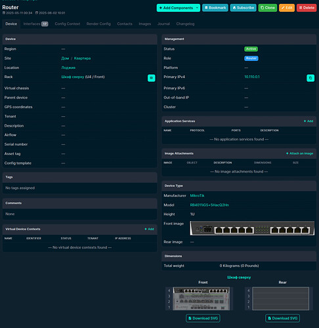Copy the primary IPv4 address with the copy icon

pos(310,78)
